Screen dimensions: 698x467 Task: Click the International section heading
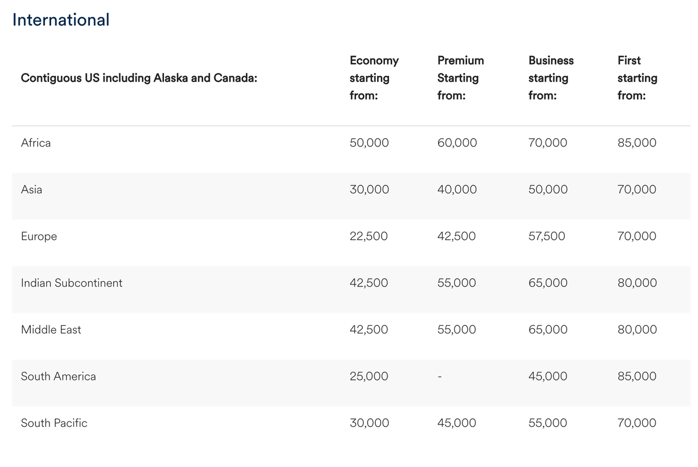[60, 20]
